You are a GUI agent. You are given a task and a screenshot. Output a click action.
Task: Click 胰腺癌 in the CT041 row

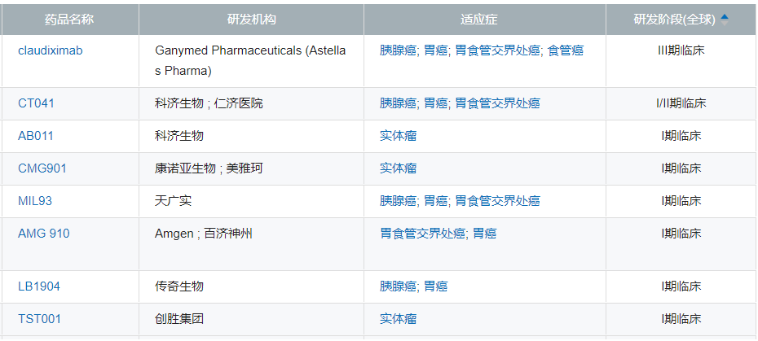click(x=398, y=103)
